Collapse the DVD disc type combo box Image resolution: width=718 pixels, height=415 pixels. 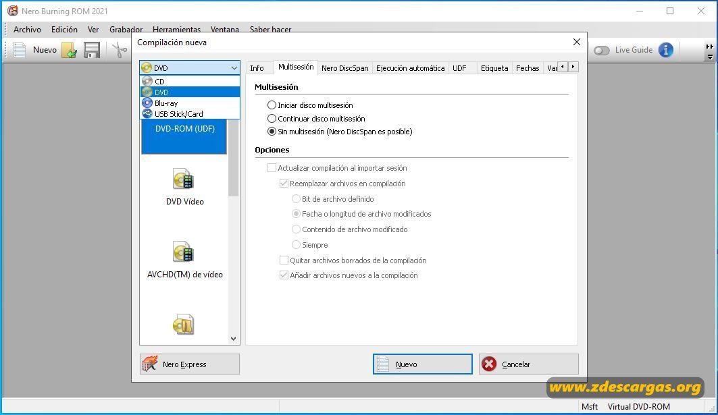pos(234,68)
